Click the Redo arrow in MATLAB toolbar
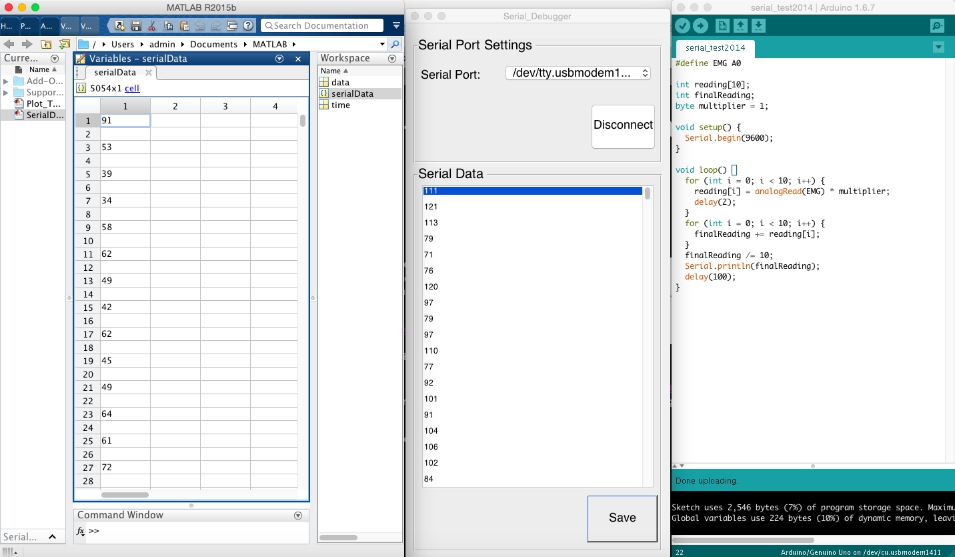This screenshot has height=557, width=955. point(216,25)
